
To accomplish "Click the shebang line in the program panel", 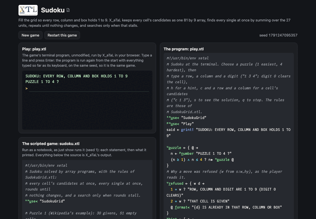I will (187, 58).
